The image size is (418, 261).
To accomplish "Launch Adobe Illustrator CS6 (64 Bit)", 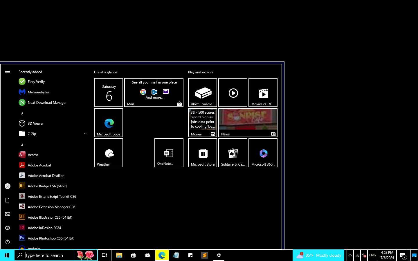I will [53, 217].
